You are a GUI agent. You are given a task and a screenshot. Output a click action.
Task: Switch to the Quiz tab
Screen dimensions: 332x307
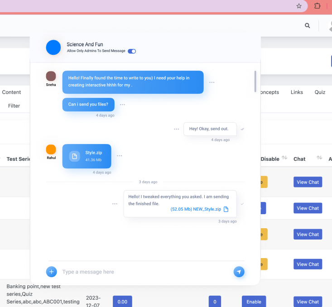point(320,92)
